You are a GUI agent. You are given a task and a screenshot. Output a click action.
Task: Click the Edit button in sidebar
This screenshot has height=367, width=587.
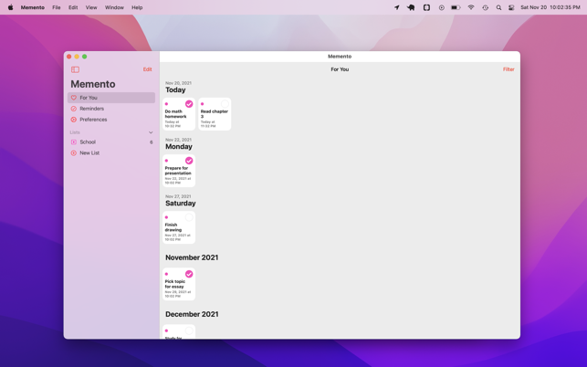point(147,69)
